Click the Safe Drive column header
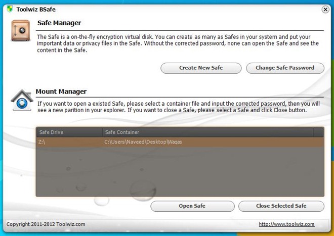 pos(68,132)
